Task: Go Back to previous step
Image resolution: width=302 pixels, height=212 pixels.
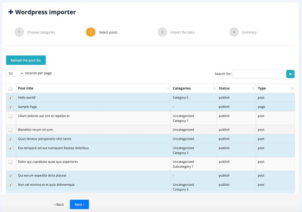Action: 59,205
